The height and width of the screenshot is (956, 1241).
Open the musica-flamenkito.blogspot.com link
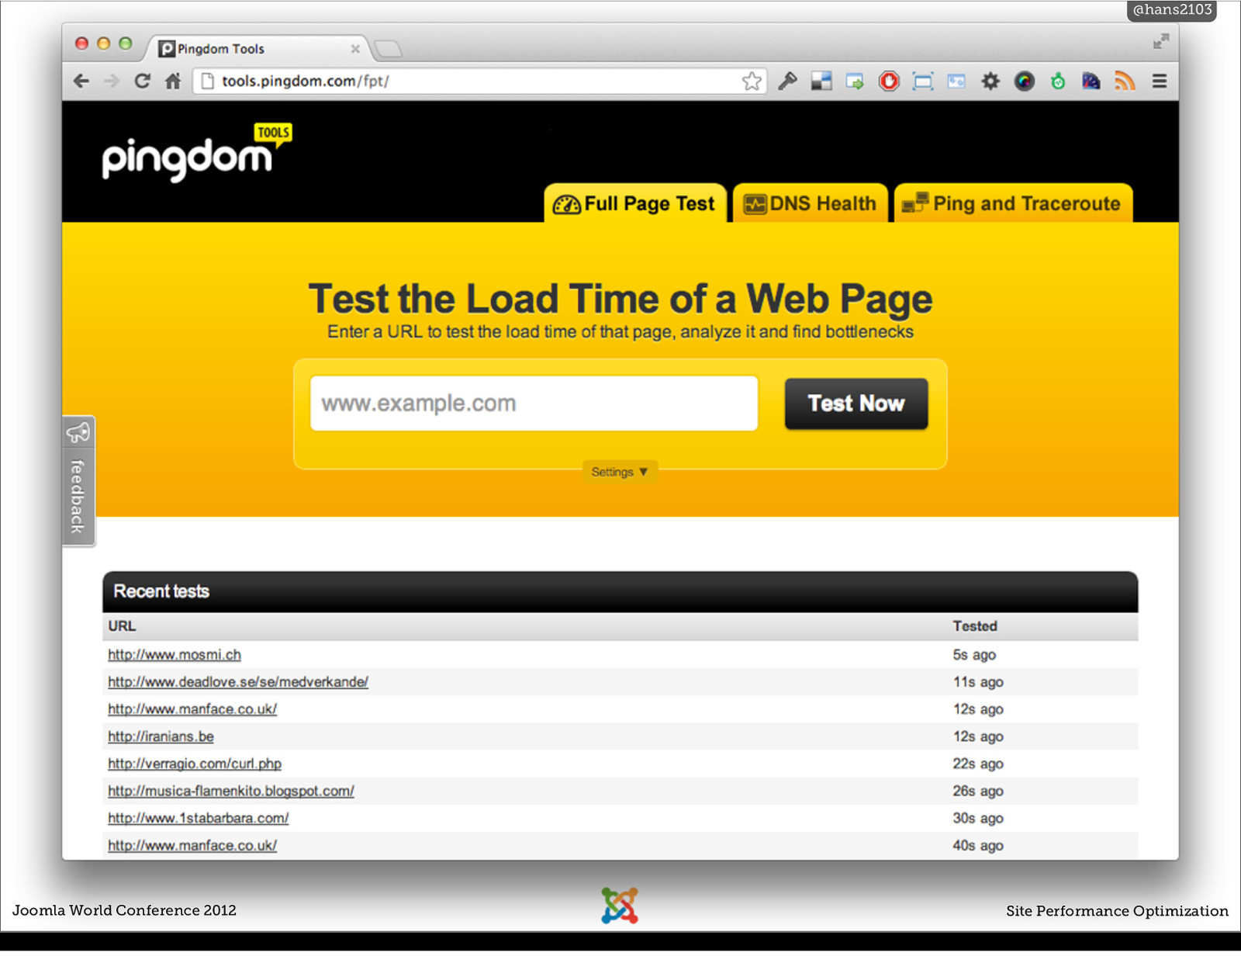(x=231, y=791)
